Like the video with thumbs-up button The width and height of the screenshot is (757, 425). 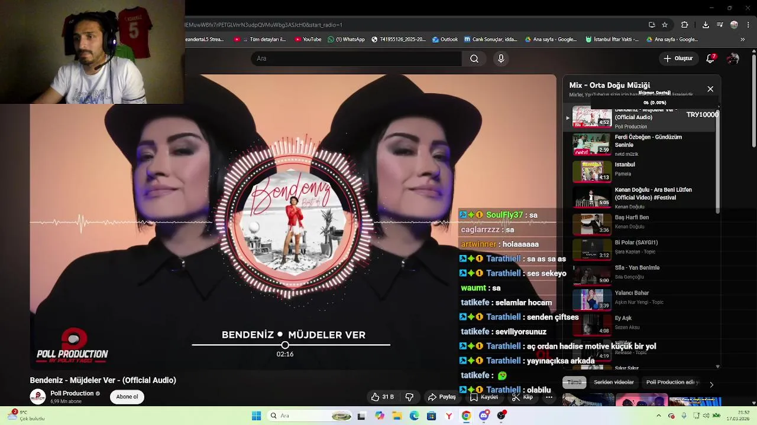coord(382,397)
